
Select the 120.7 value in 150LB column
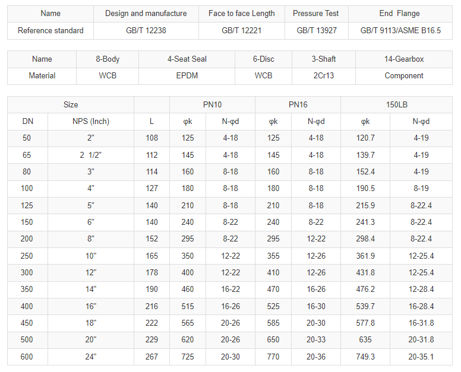click(365, 138)
